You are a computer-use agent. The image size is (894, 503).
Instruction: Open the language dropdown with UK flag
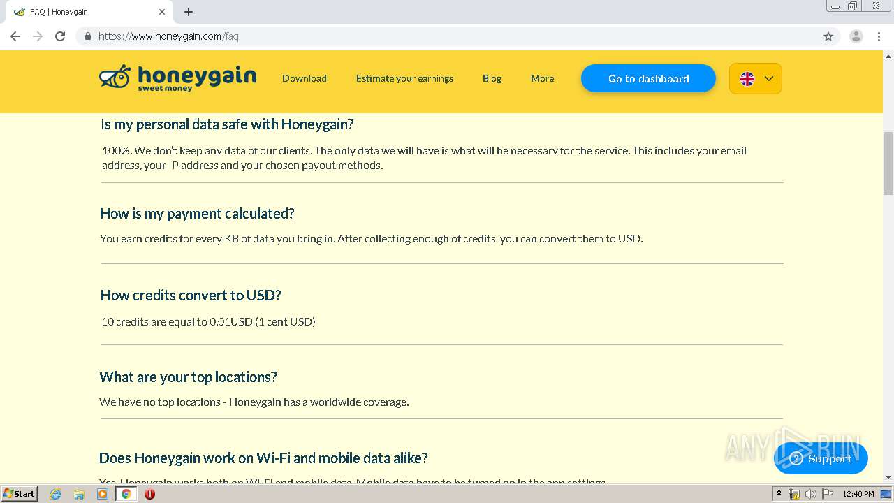point(756,78)
